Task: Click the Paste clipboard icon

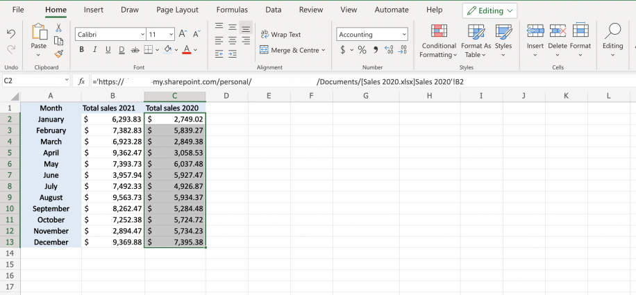Action: (x=39, y=32)
